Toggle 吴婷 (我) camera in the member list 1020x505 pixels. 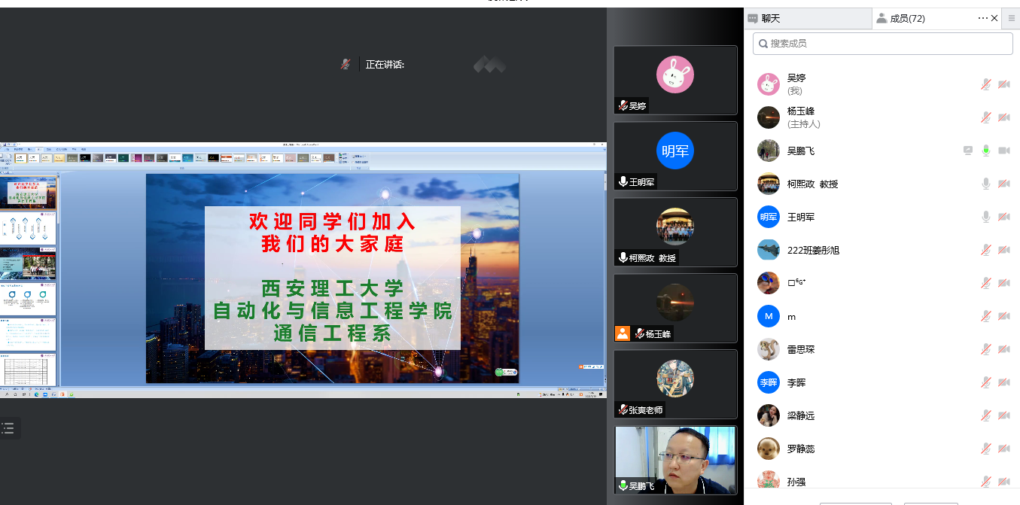point(1003,84)
